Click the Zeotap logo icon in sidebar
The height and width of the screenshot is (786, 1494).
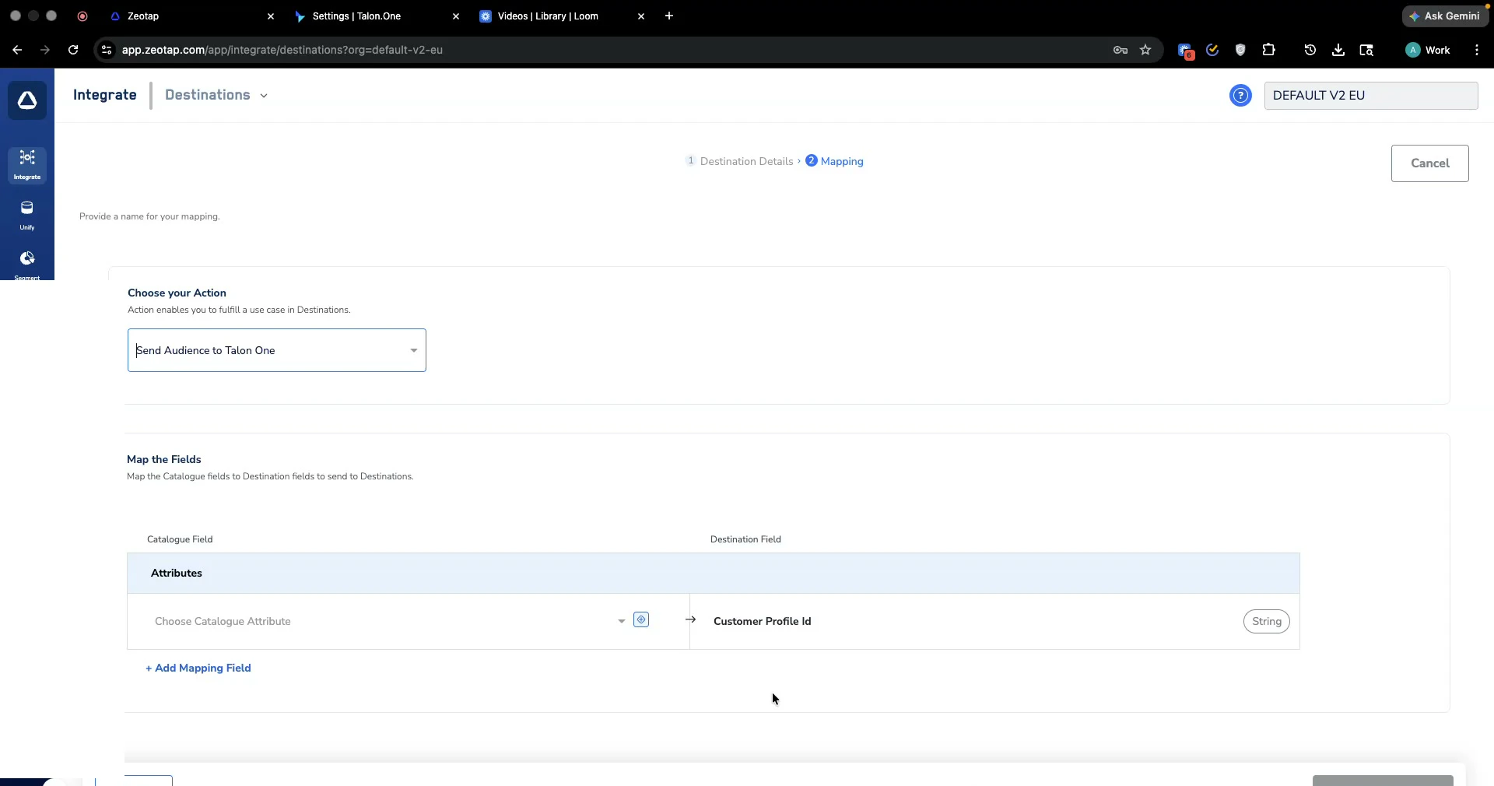[27, 100]
